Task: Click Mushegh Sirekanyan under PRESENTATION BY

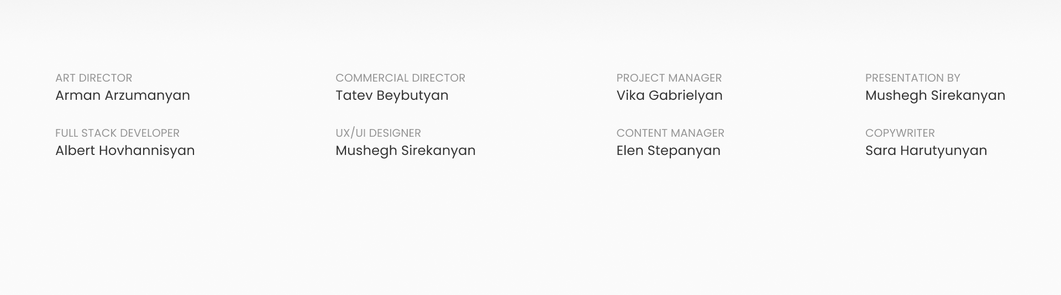Action: tap(935, 95)
